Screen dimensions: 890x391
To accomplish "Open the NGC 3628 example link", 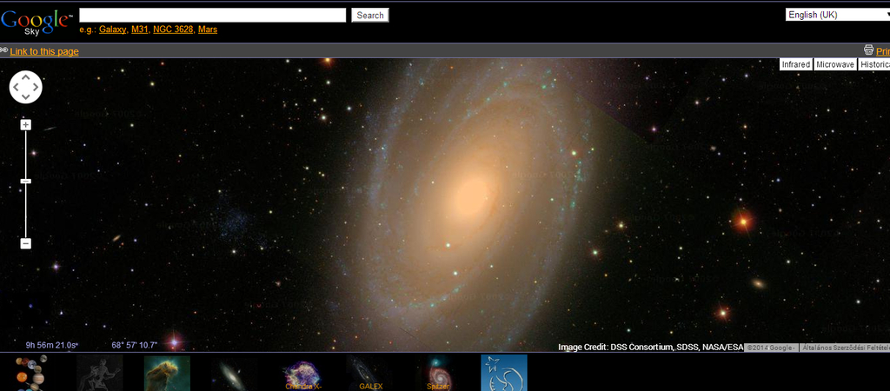I will point(173,30).
